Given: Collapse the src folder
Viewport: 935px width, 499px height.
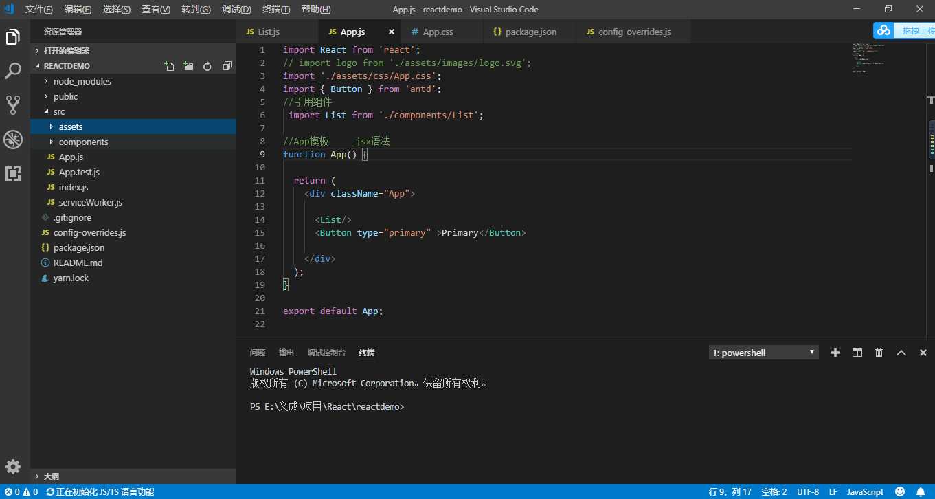Looking at the screenshot, I should [x=133, y=111].
